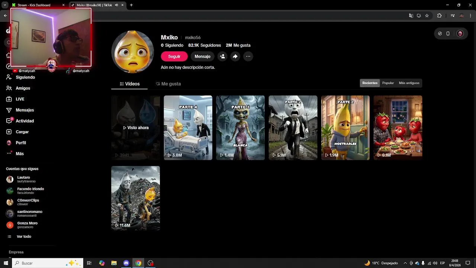The height and width of the screenshot is (268, 476).
Task: Open santinoromano followed account
Action: tap(25, 214)
